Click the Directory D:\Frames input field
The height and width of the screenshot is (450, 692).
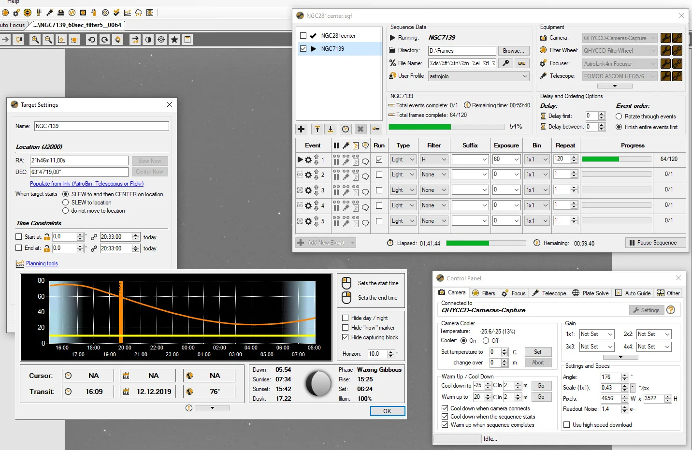click(x=462, y=51)
